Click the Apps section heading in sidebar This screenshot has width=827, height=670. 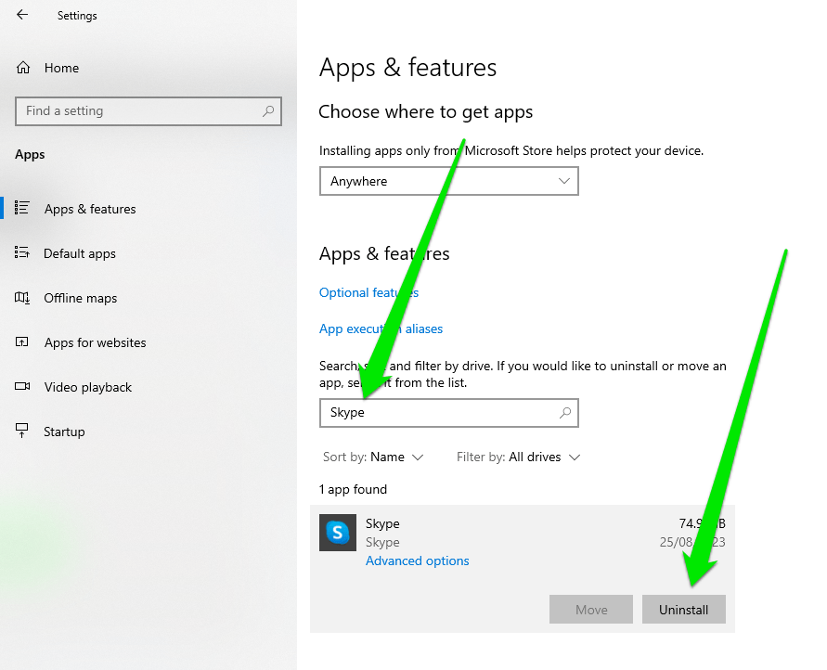pyautogui.click(x=30, y=154)
